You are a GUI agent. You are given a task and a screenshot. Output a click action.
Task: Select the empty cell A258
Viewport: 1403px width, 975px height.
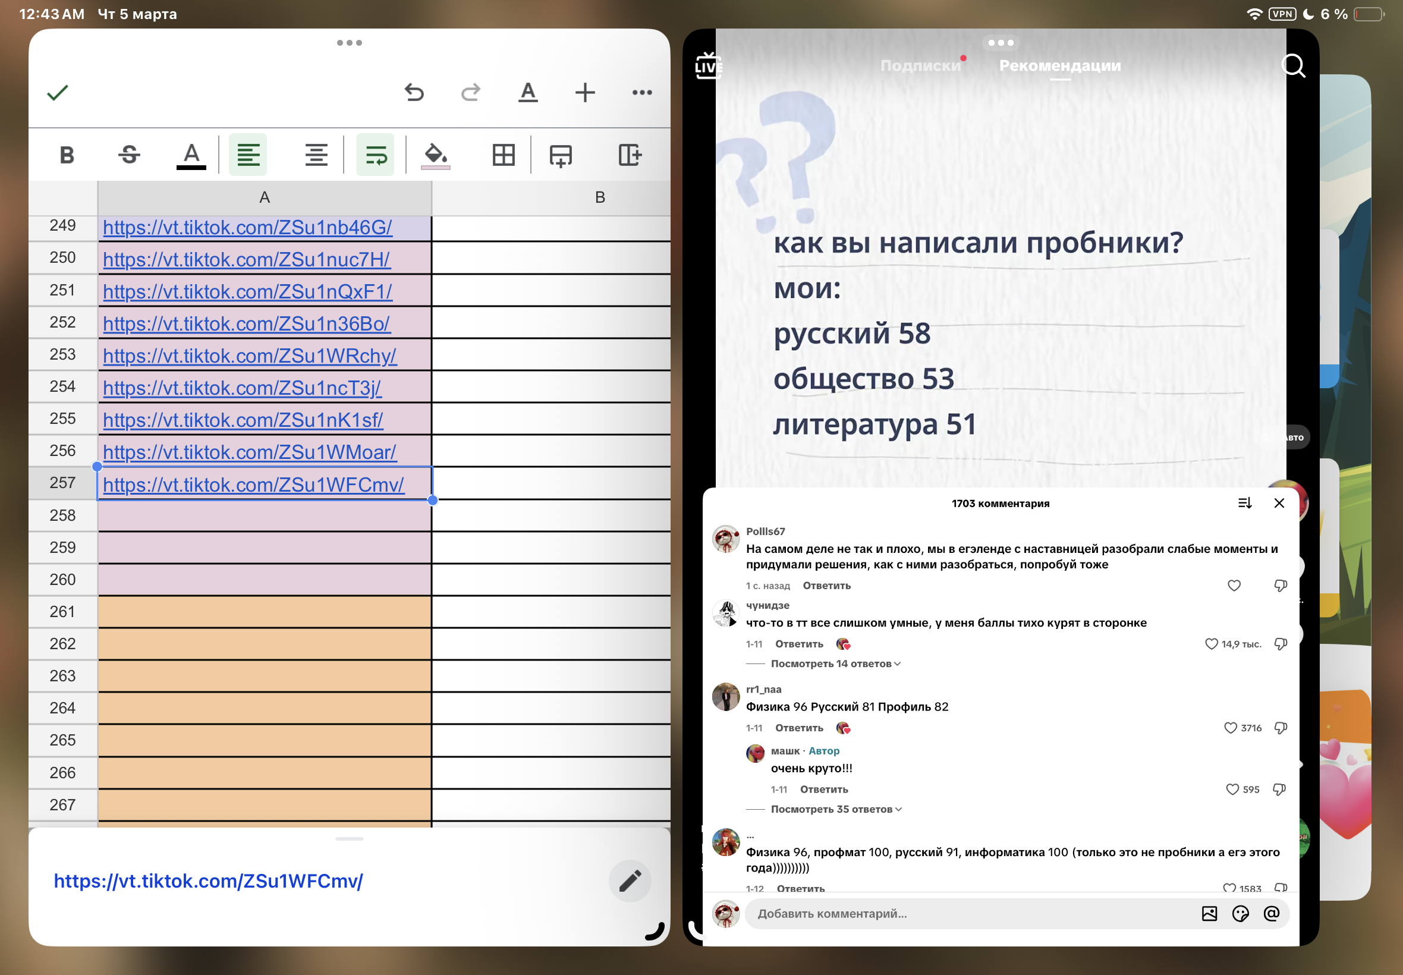pos(265,515)
